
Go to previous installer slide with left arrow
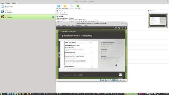click(x=59, y=55)
